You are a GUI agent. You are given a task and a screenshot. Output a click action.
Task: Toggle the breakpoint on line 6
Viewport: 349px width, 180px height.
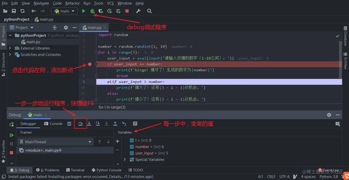[90, 64]
